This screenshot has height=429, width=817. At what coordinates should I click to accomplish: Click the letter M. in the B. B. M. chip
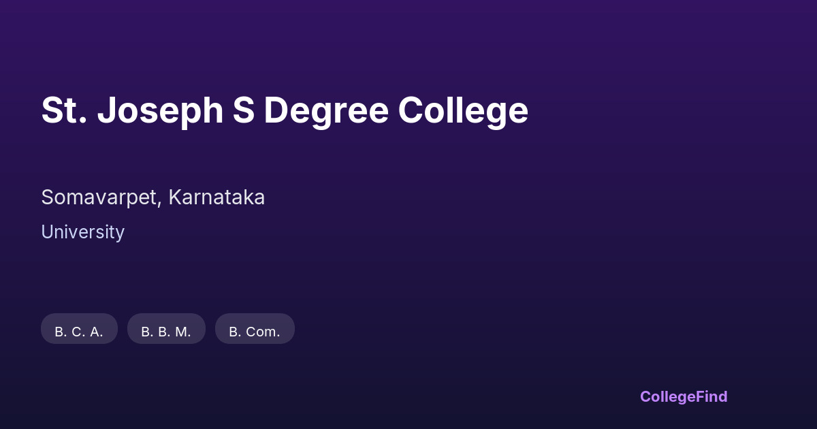[x=183, y=332]
